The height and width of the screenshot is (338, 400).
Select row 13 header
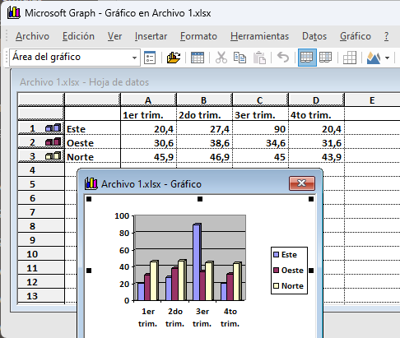pos(41,296)
